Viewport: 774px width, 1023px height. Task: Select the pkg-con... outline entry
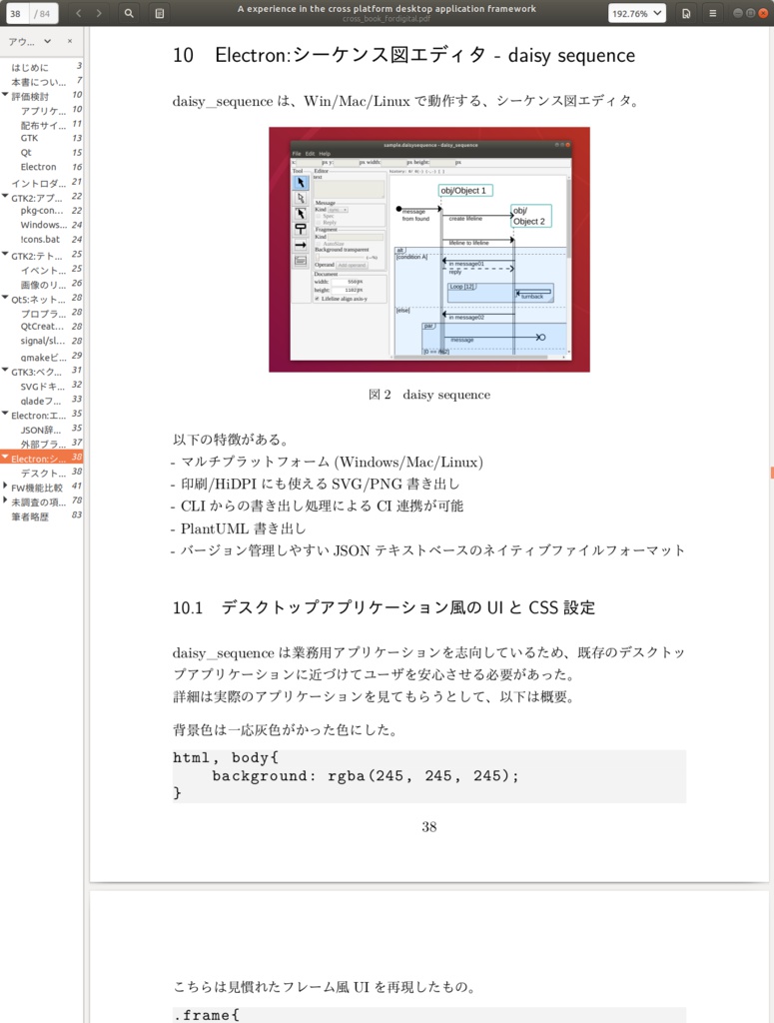[x=42, y=211]
